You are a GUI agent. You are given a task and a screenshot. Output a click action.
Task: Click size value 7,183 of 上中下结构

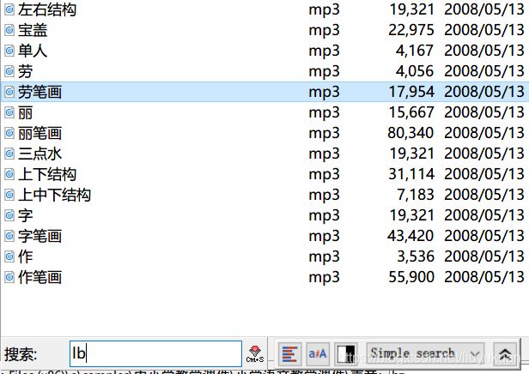click(416, 195)
